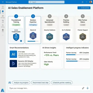
Task: Click the Data Analyst Associate hexagon badge
Action: coord(33,36)
